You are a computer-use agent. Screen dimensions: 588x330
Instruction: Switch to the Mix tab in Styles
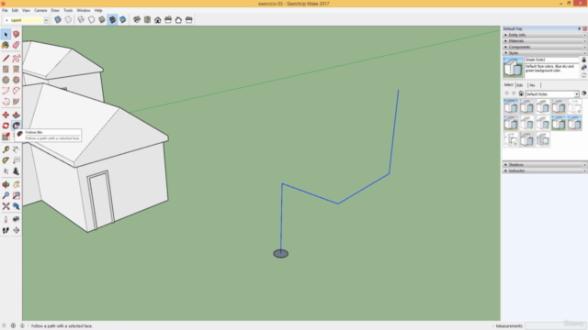point(532,85)
